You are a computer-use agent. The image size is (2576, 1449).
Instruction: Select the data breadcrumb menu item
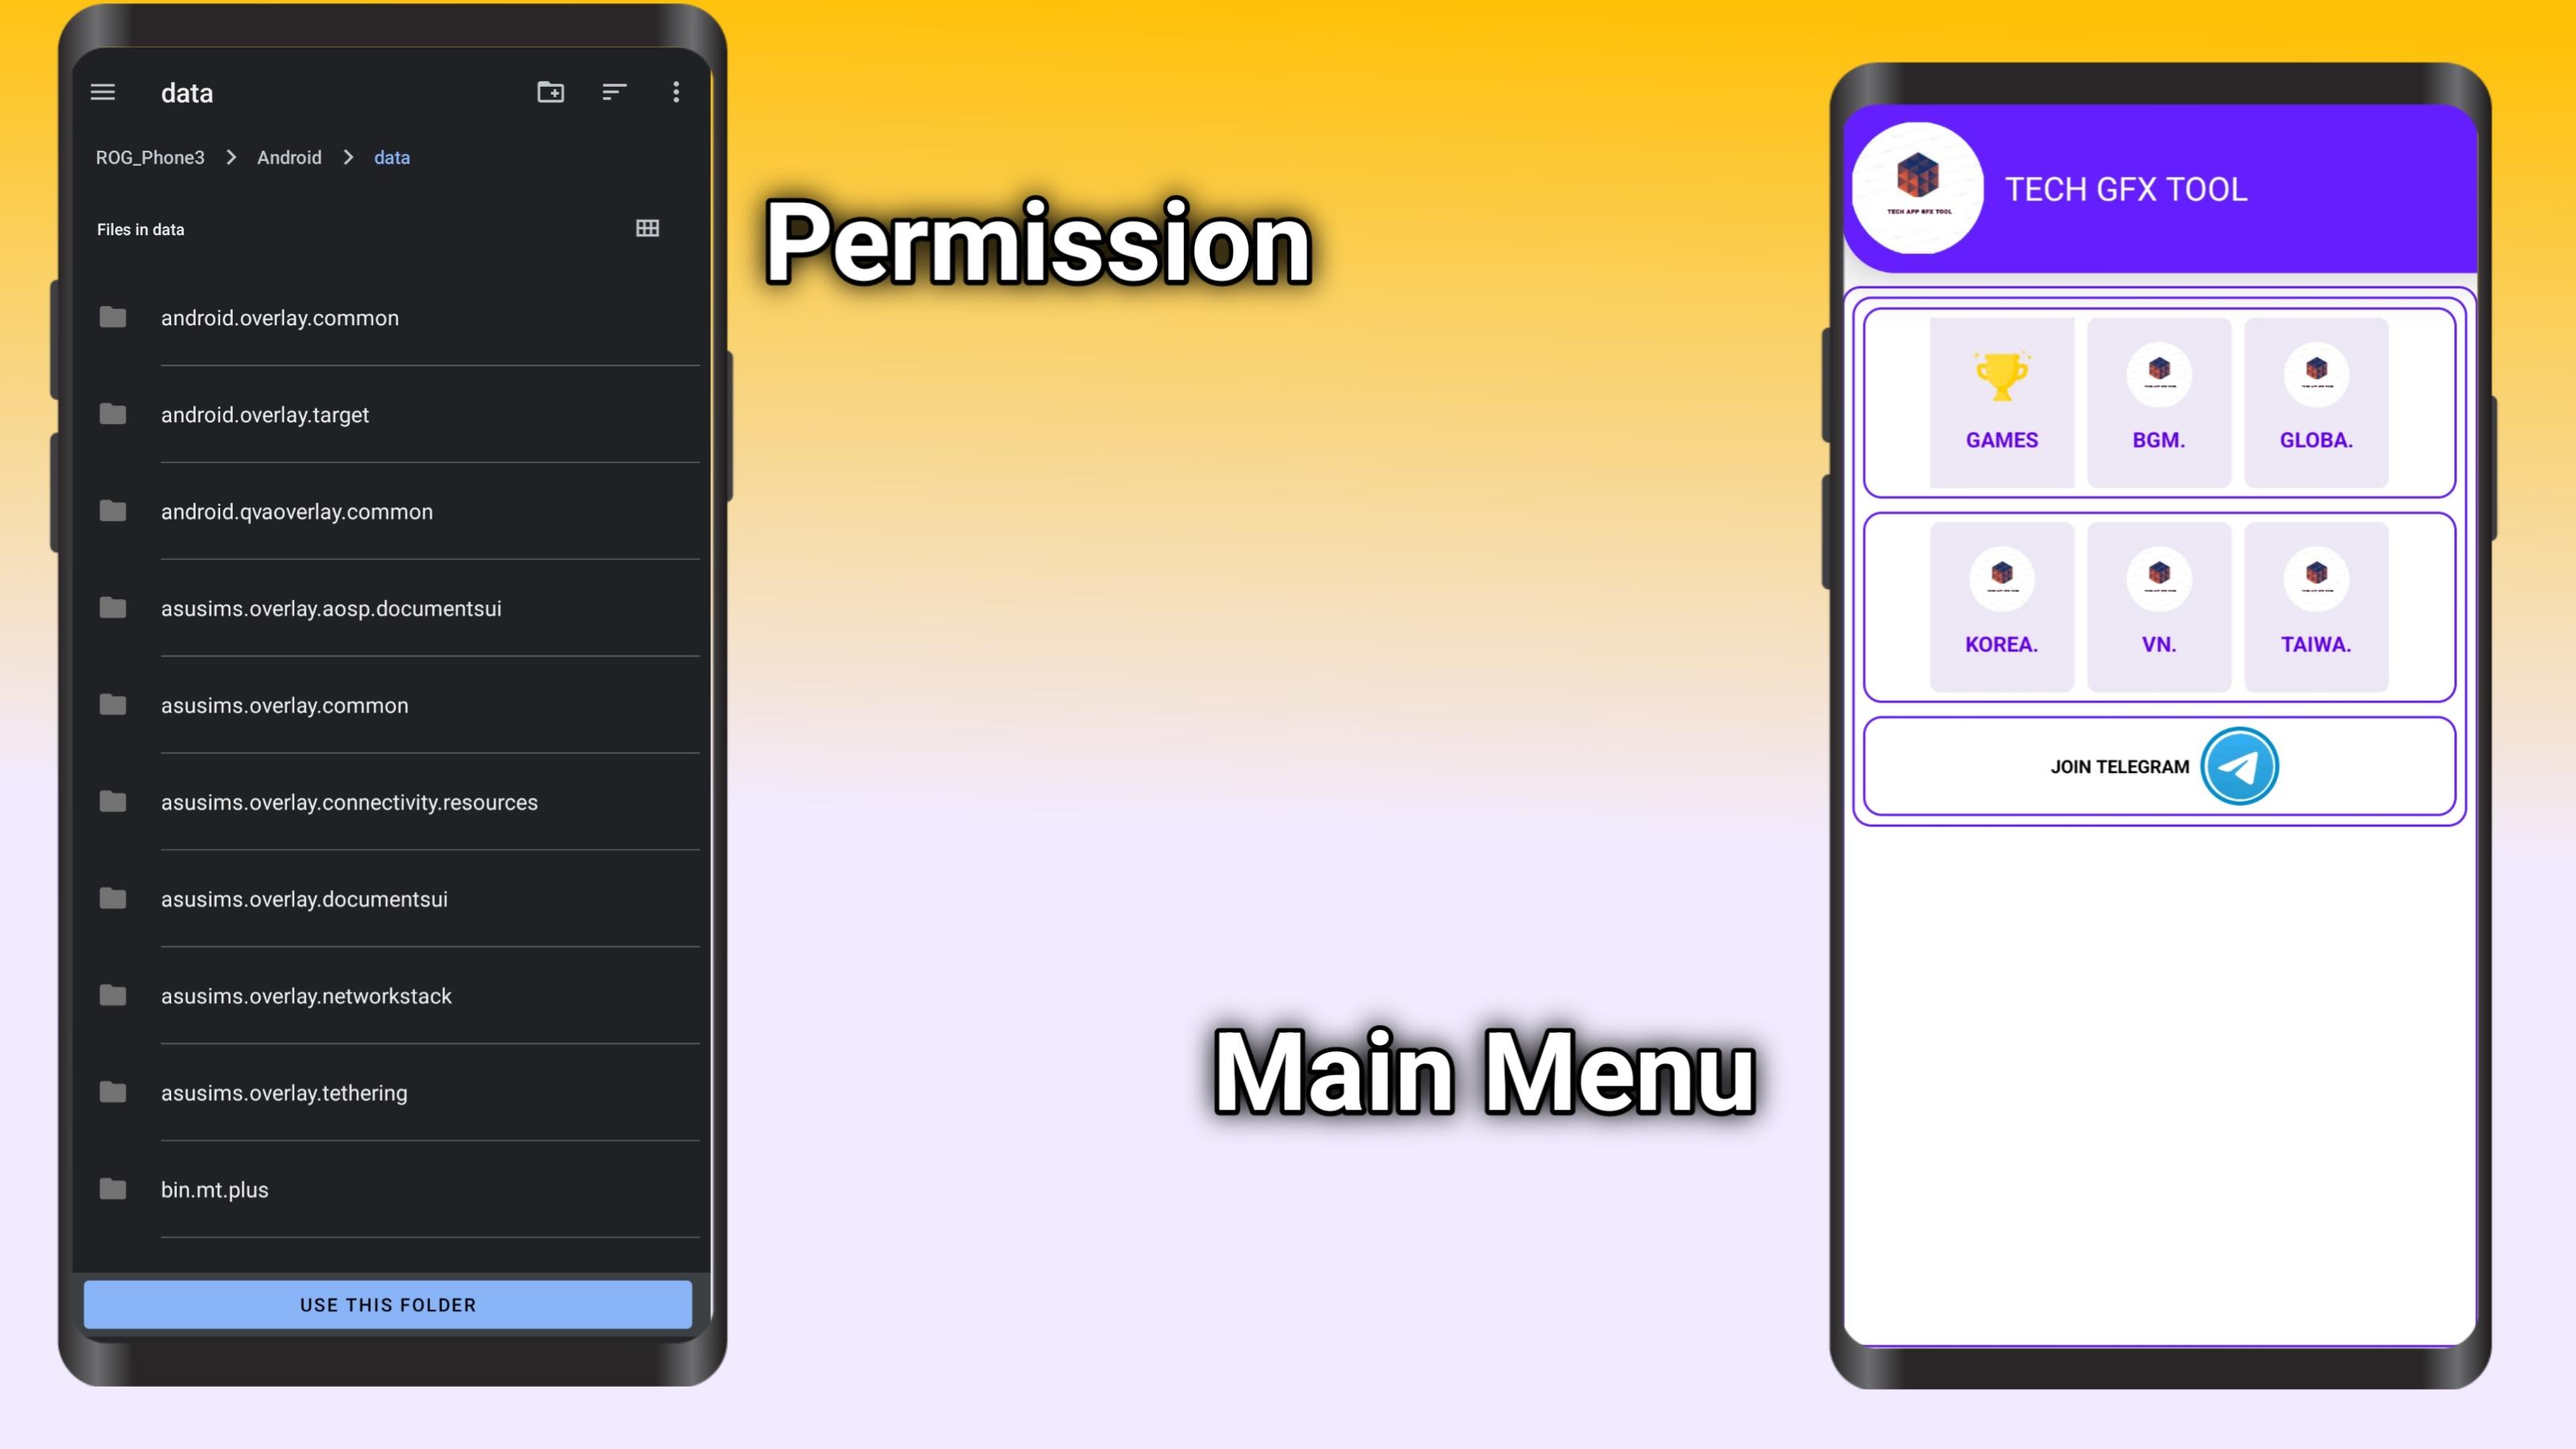click(x=391, y=158)
